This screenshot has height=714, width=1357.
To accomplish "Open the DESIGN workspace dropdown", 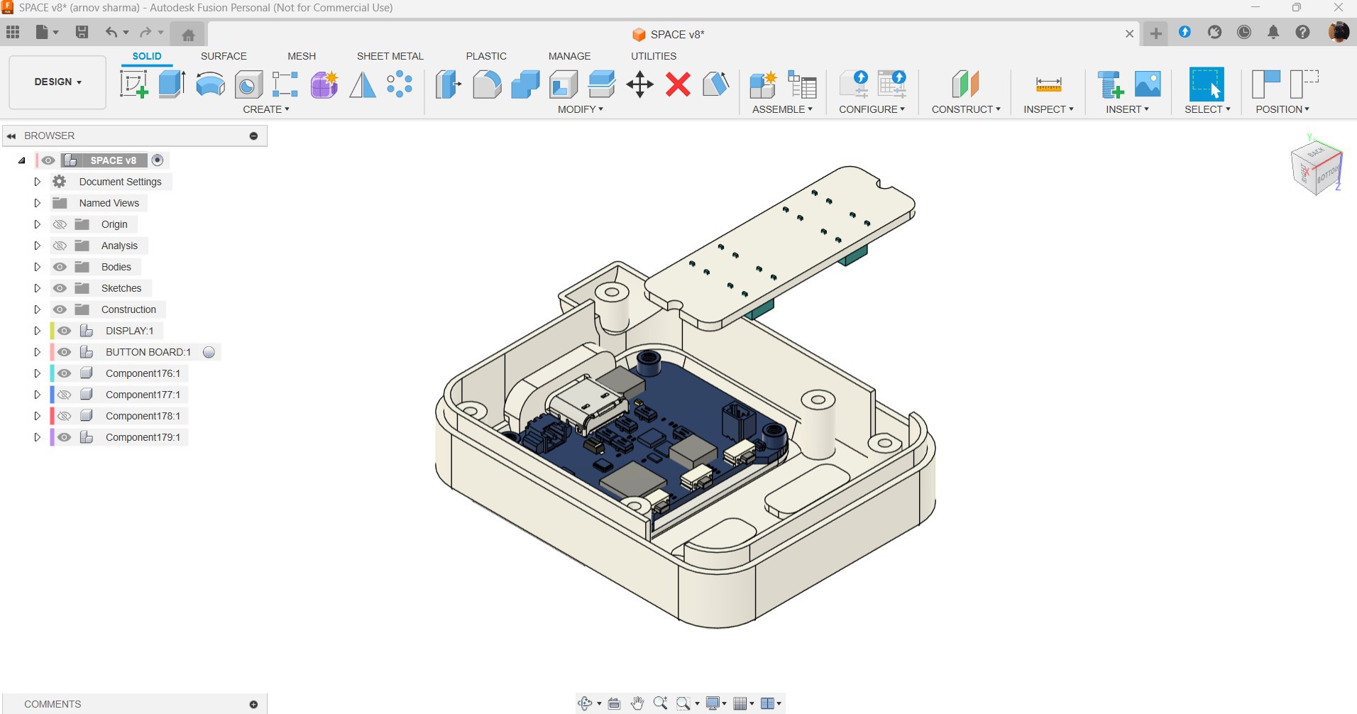I will pyautogui.click(x=57, y=82).
